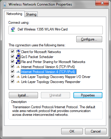Click the TCP/IPv6 protocol icon
This screenshot has width=111, height=139.
(18, 67)
